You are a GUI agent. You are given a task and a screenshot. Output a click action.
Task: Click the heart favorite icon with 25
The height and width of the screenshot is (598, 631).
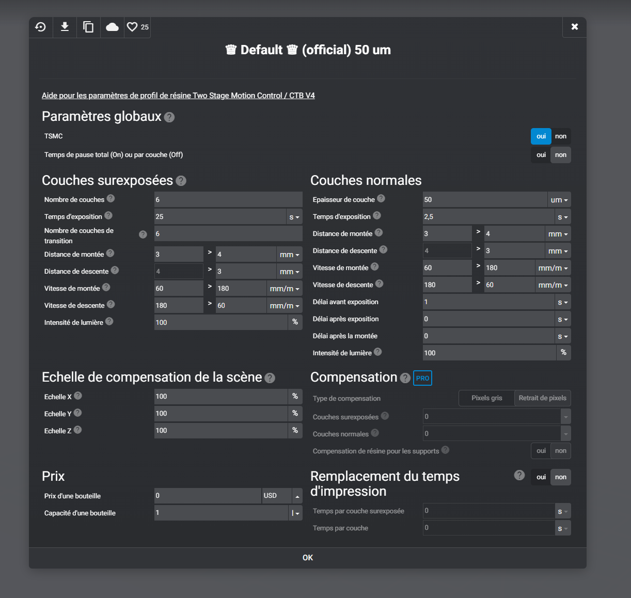point(137,27)
